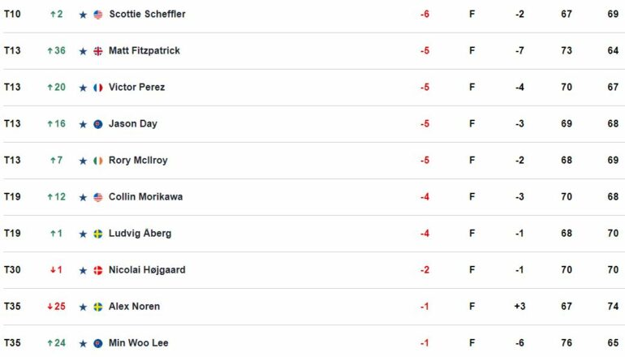The image size is (625, 357).
Task: Click the Australia flag beside Jason Day
Action: click(98, 124)
